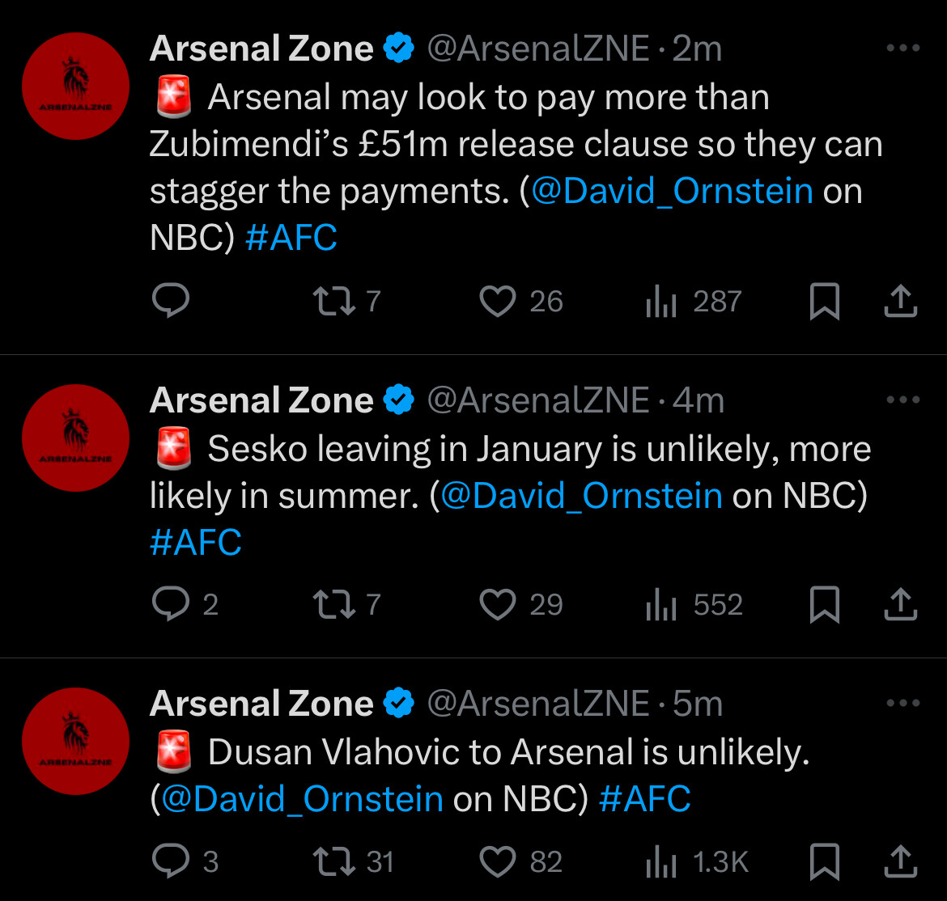Open more options for Sesko tweet

[x=903, y=400]
